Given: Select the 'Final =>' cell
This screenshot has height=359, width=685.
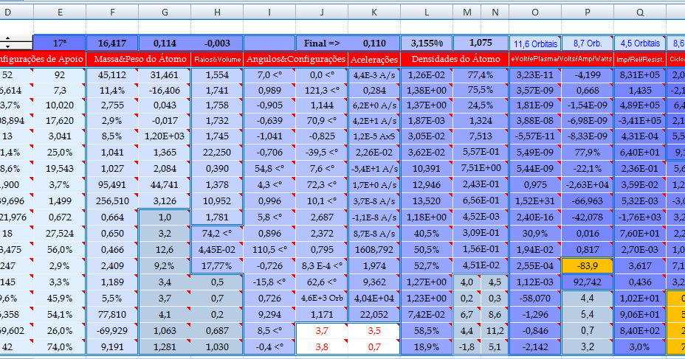Looking at the screenshot, I should click(321, 43).
